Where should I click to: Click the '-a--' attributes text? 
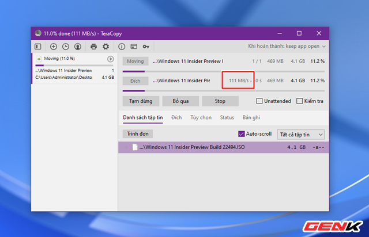click(318, 147)
